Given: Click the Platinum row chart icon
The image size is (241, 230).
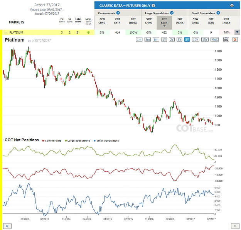Looking at the screenshot, I should point(6,32).
